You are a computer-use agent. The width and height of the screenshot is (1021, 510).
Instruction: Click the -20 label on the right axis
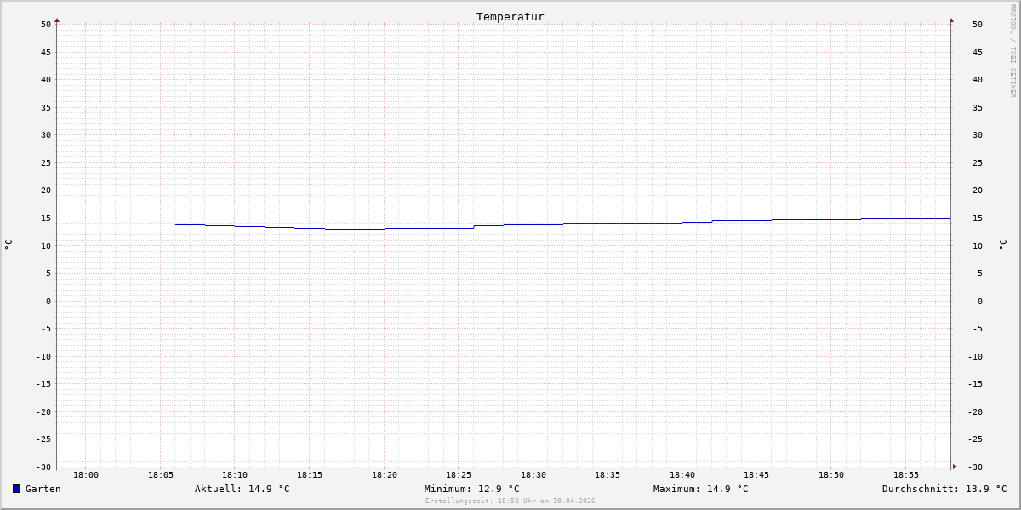pos(975,411)
